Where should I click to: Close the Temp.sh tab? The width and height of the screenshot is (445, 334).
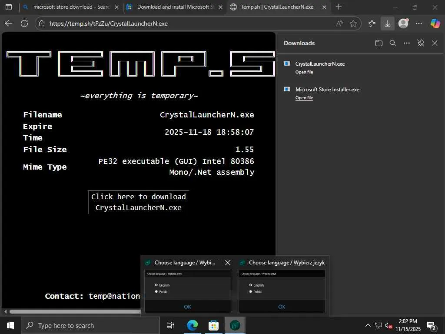(324, 7)
